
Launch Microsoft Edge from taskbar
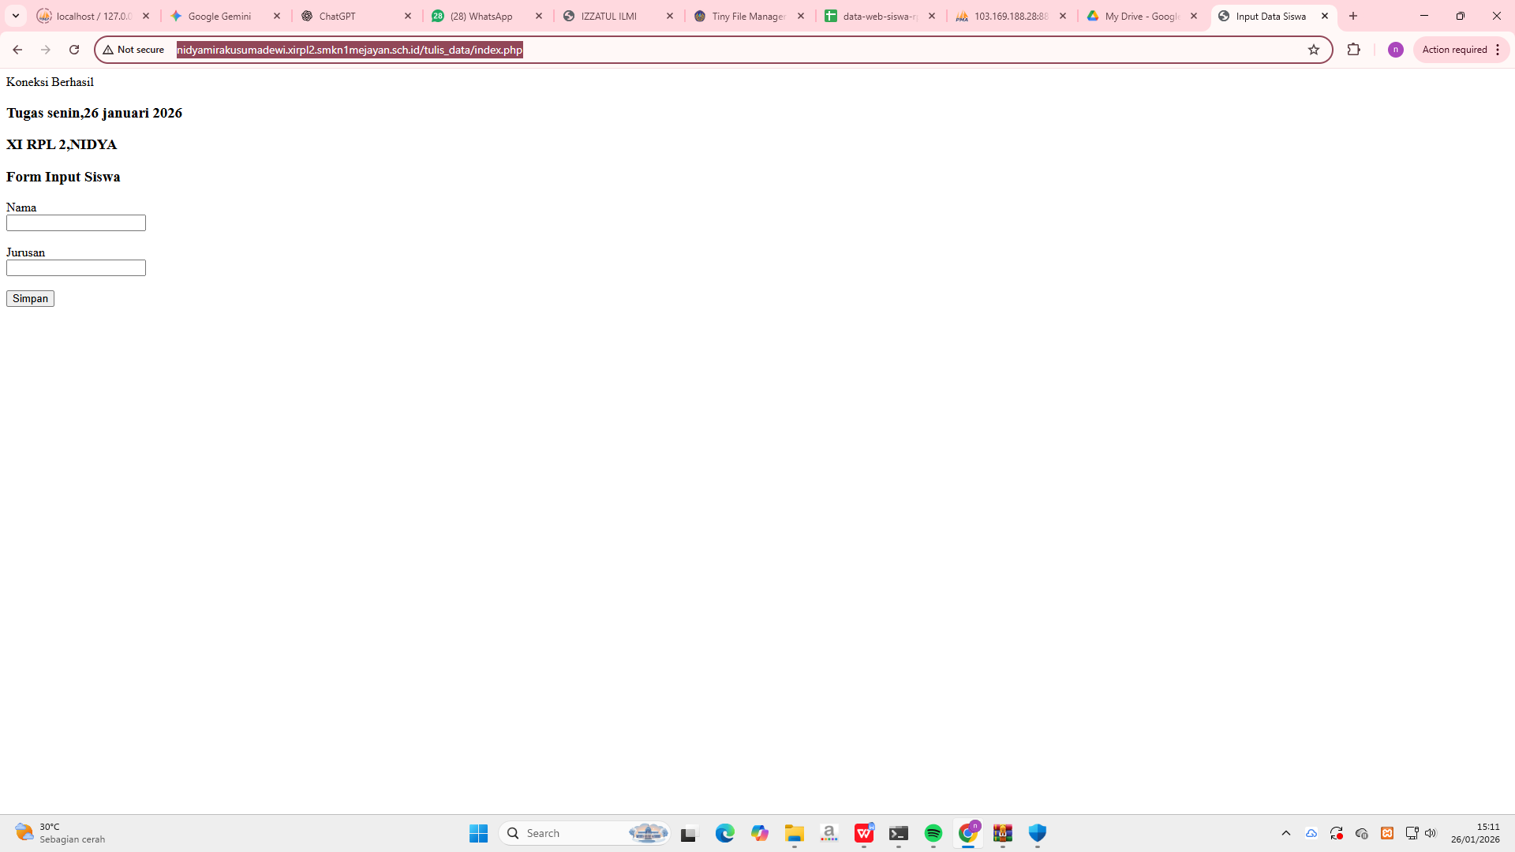coord(724,833)
